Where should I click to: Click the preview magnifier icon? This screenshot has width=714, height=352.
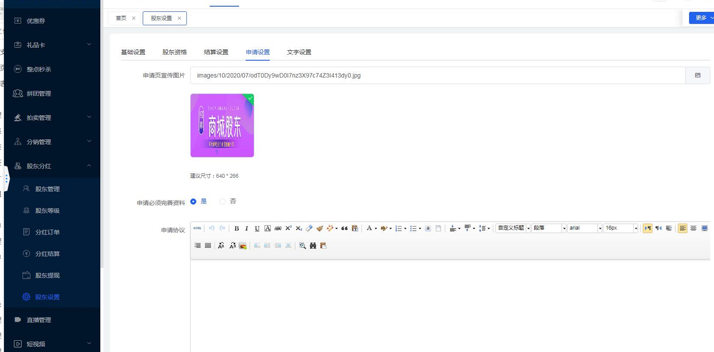click(302, 246)
